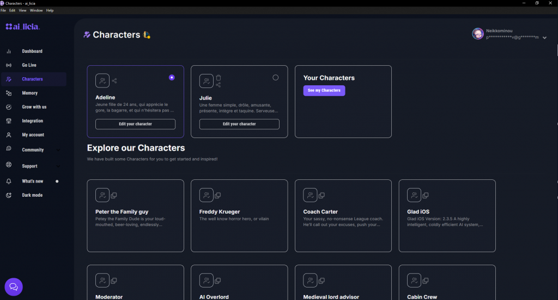The height and width of the screenshot is (300, 558).
Task: Toggle Dark mode in the sidebar
Action: click(32, 195)
